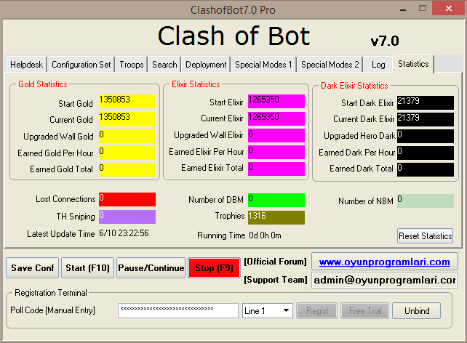The height and width of the screenshot is (343, 467).
Task: Click Earned Dark Per Hour field
Action: coord(426,153)
